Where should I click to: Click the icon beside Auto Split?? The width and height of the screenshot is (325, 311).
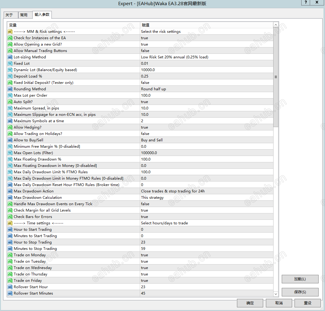click(x=10, y=102)
